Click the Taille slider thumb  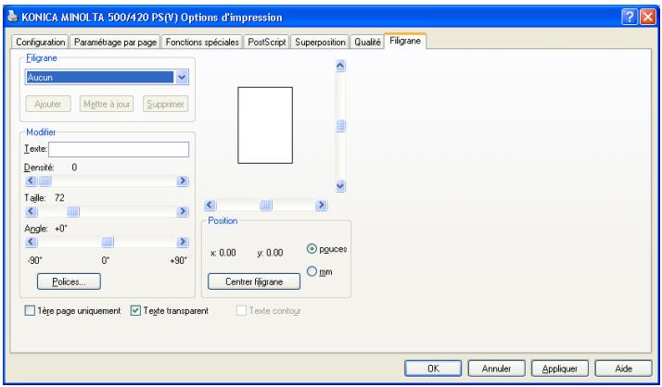point(73,211)
